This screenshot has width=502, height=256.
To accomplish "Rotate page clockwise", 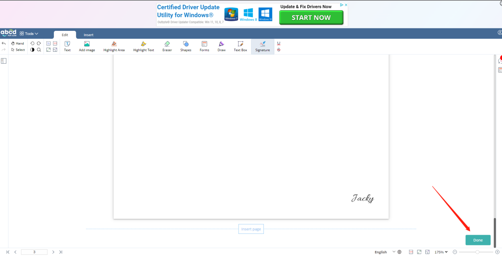I will (x=39, y=43).
